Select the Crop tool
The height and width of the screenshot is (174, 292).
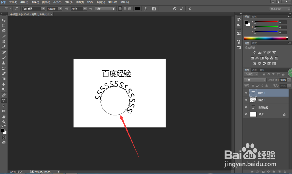click(x=4, y=42)
